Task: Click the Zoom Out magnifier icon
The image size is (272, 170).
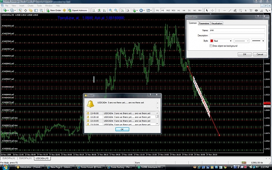Action: point(116,10)
